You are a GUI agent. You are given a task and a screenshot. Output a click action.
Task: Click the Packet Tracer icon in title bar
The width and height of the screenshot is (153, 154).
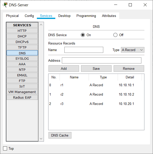click(x=5, y=5)
